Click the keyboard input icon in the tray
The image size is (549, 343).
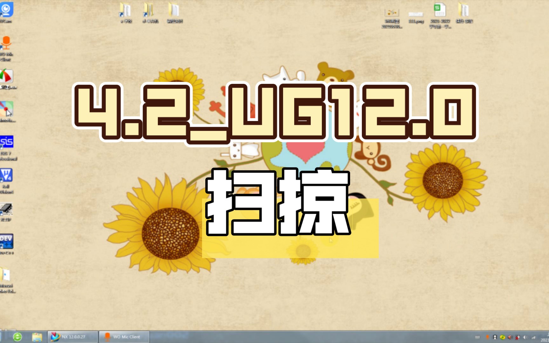[478, 337]
